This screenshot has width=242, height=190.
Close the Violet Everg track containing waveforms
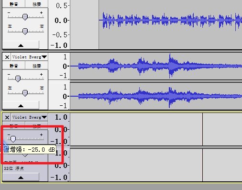pyautogui.click(x=7, y=57)
